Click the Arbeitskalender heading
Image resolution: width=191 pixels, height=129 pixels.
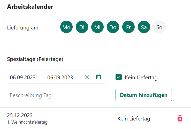tap(30, 7)
